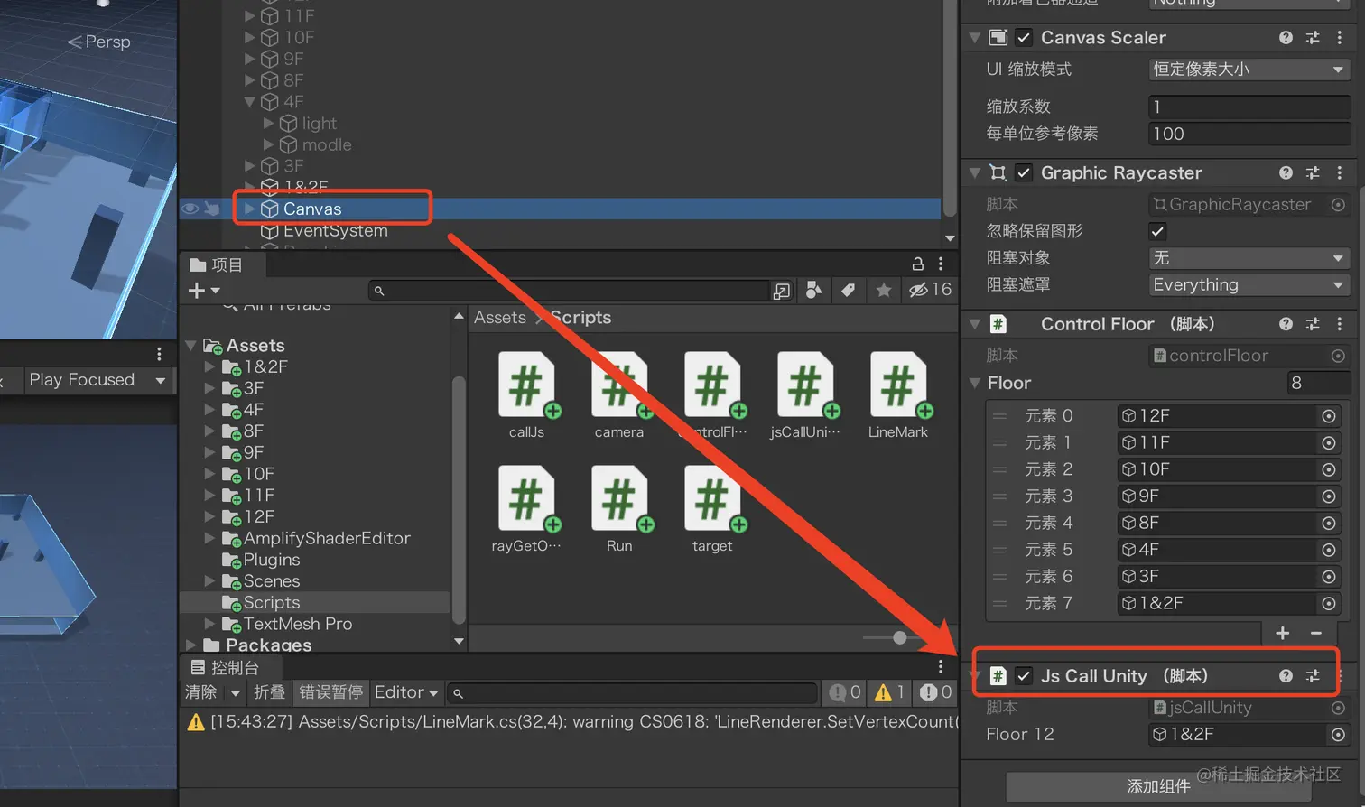The width and height of the screenshot is (1365, 807).
Task: Pick object for element 0 12F field
Action: [1329, 416]
